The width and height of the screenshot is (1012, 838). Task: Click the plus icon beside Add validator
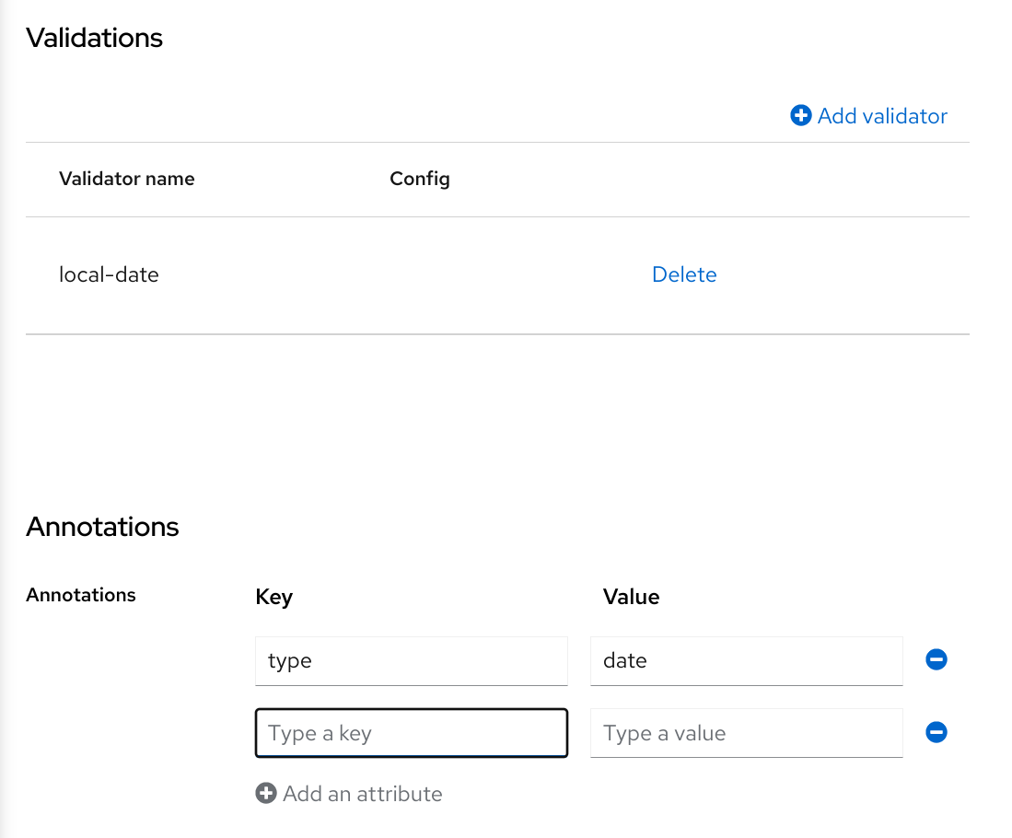[x=800, y=115]
